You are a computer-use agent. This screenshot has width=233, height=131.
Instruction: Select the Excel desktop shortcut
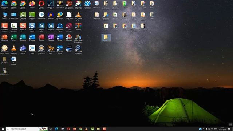(14, 38)
